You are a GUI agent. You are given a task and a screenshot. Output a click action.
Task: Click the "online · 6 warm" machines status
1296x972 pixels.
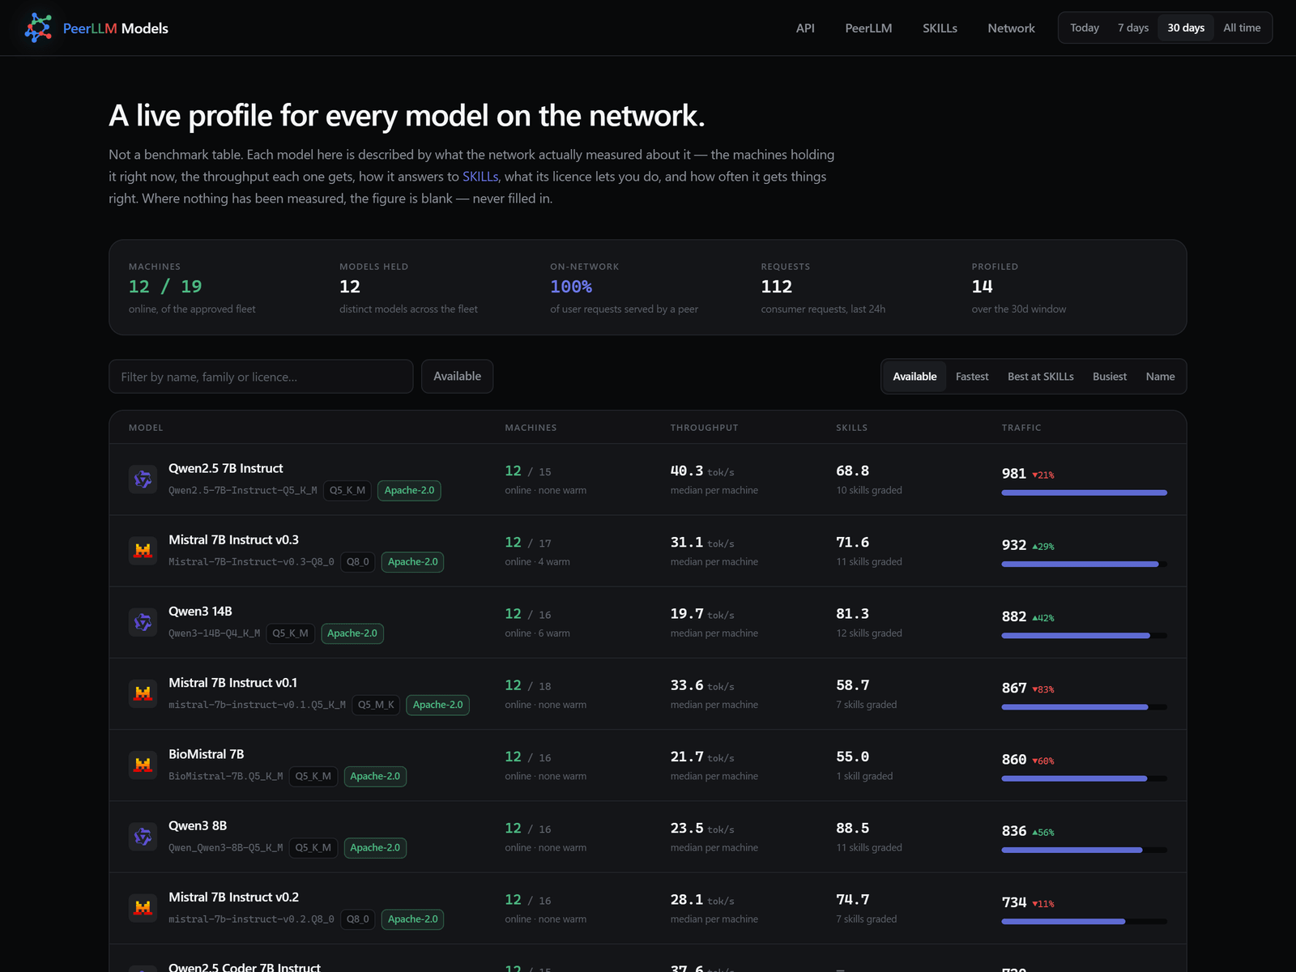[x=537, y=633]
